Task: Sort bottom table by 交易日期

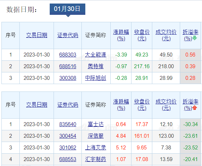Action: (x=37, y=105)
